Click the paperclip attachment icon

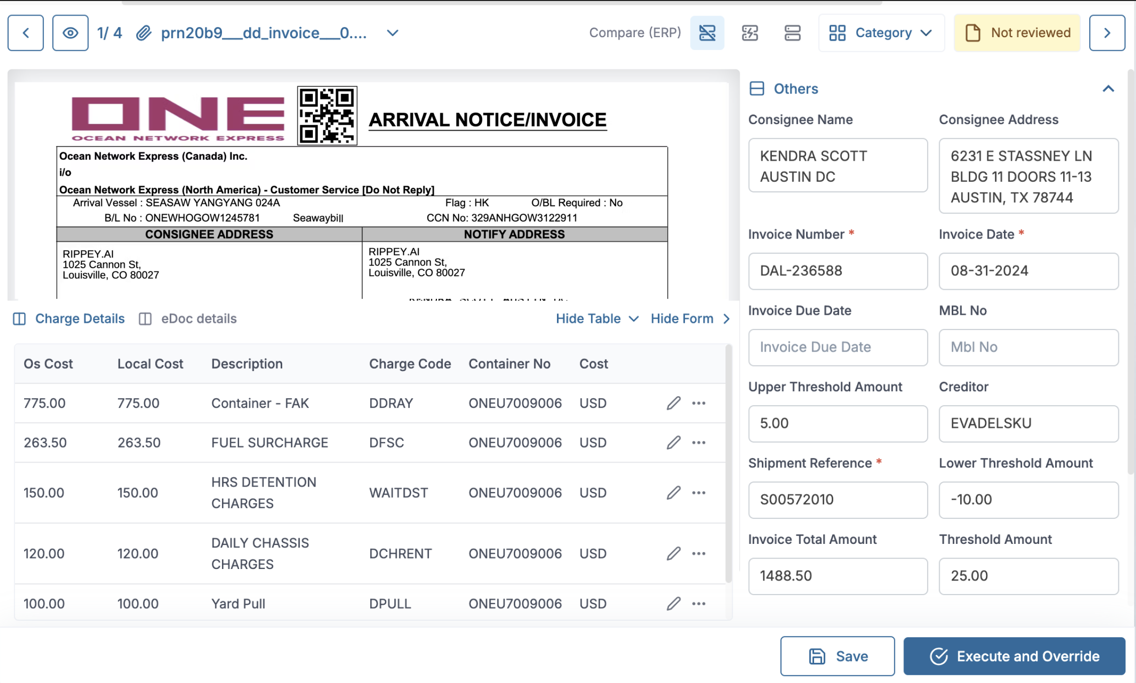144,33
